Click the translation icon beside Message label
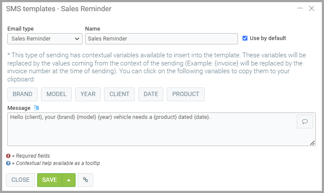324x193 pixels. click(36, 108)
